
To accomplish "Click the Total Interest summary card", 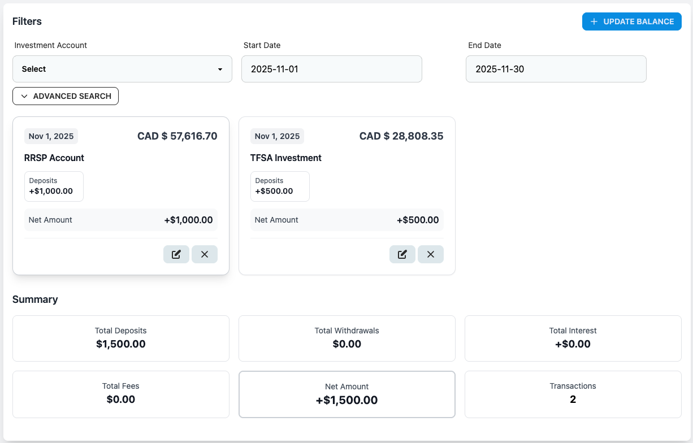I will (x=573, y=338).
